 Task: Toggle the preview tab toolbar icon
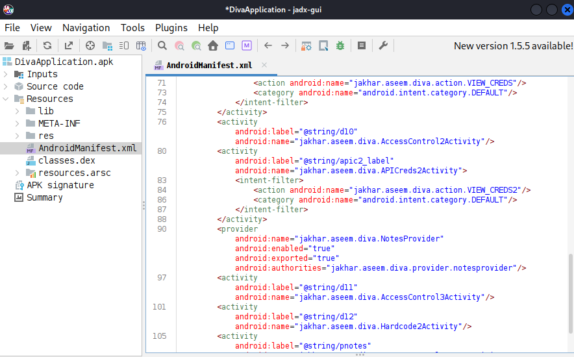click(x=124, y=45)
